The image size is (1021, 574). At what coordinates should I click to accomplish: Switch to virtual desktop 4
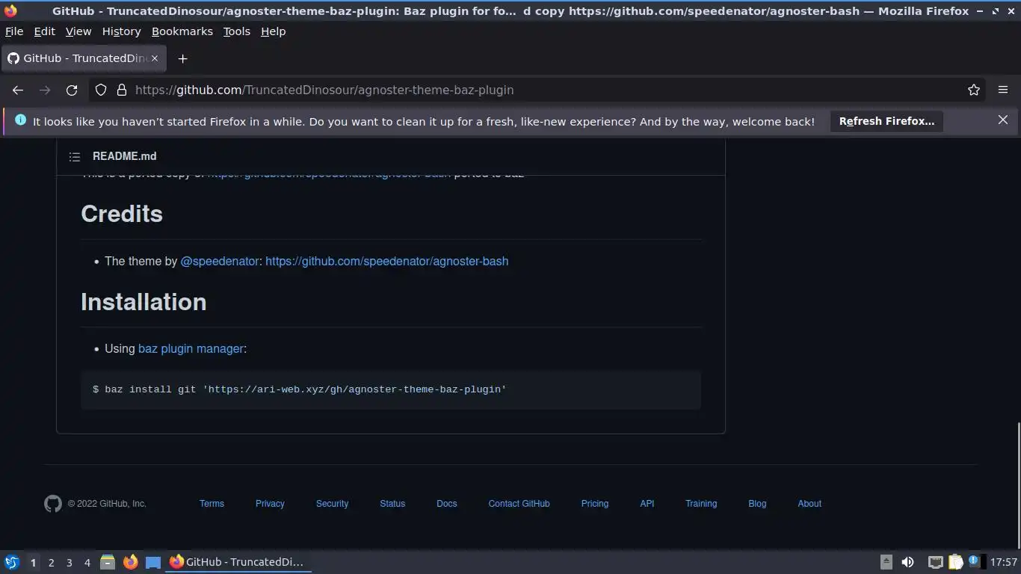(x=87, y=562)
